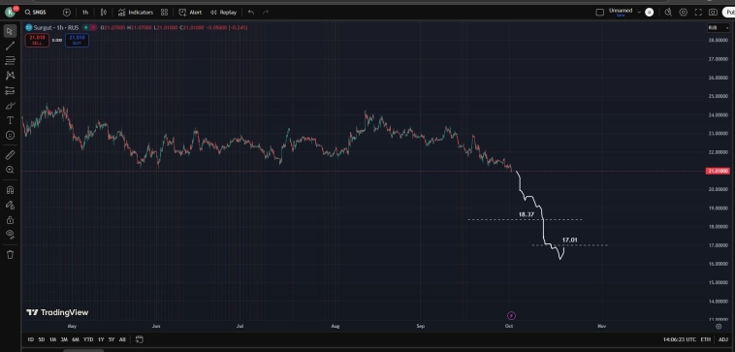Toggle magnet mode
Viewport: 735px width, 352px height.
pos(10,190)
